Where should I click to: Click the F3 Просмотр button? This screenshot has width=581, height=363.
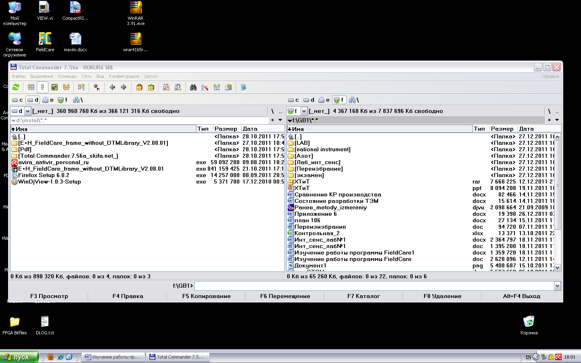pos(49,296)
